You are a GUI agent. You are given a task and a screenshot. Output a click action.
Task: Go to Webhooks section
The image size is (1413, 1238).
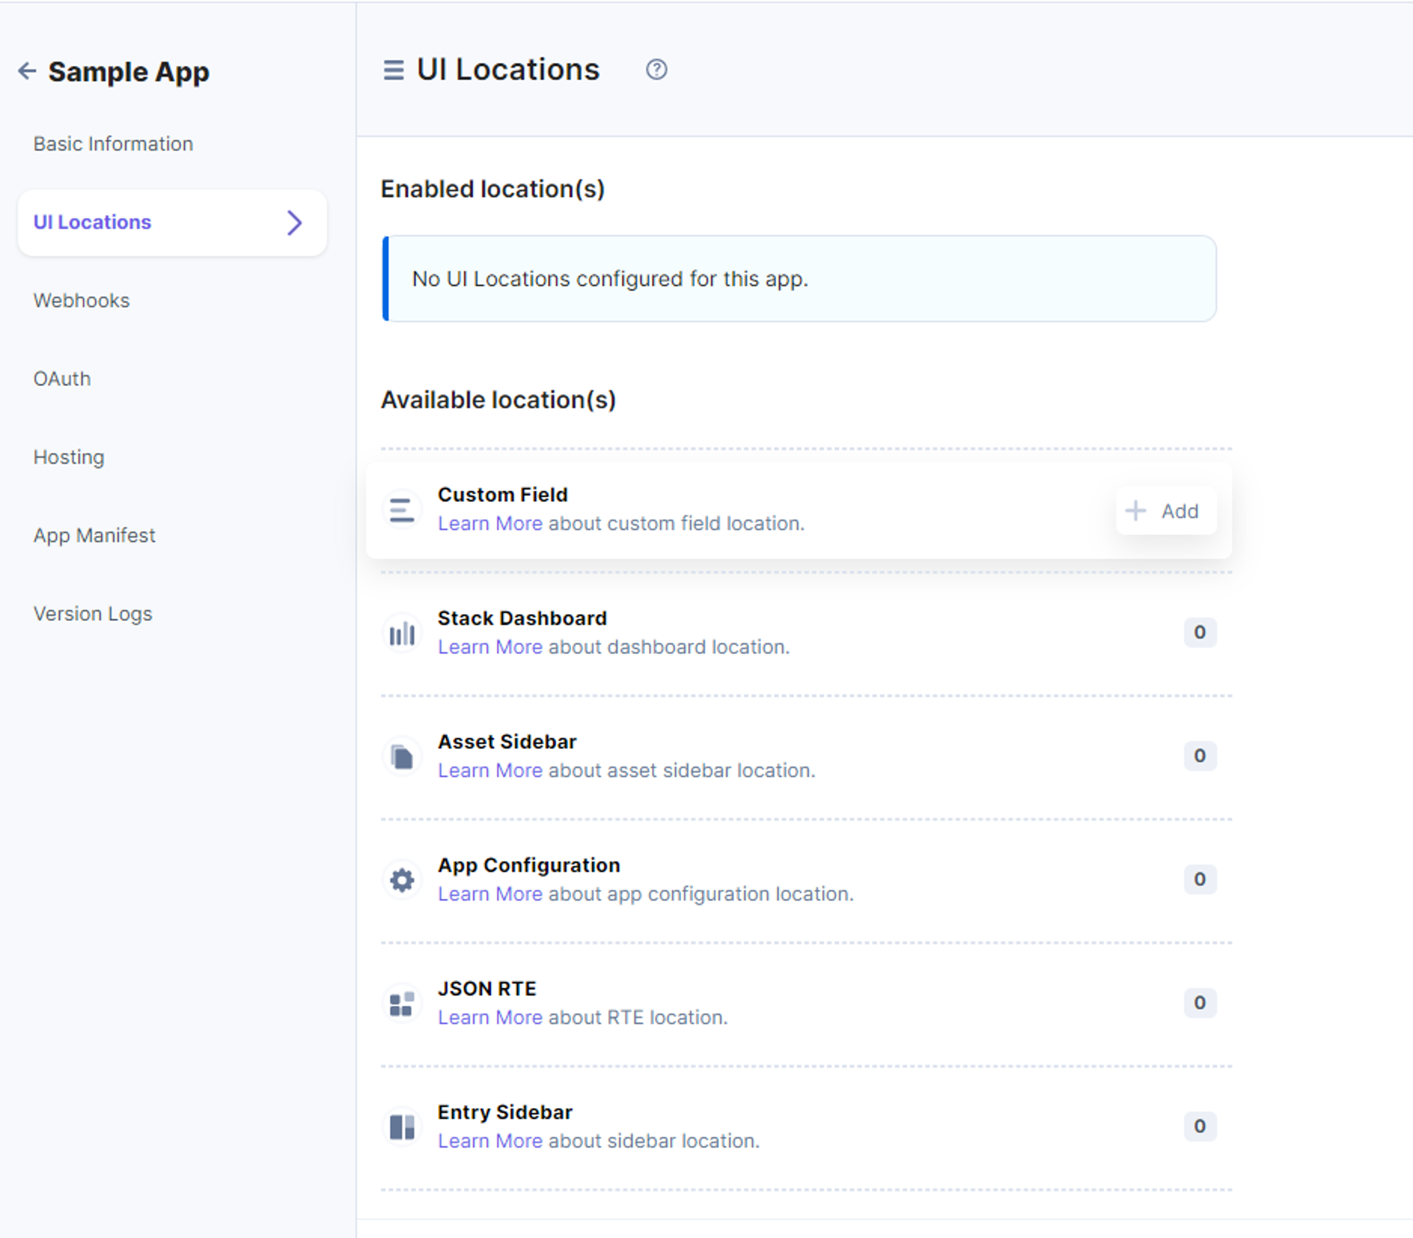click(x=82, y=301)
